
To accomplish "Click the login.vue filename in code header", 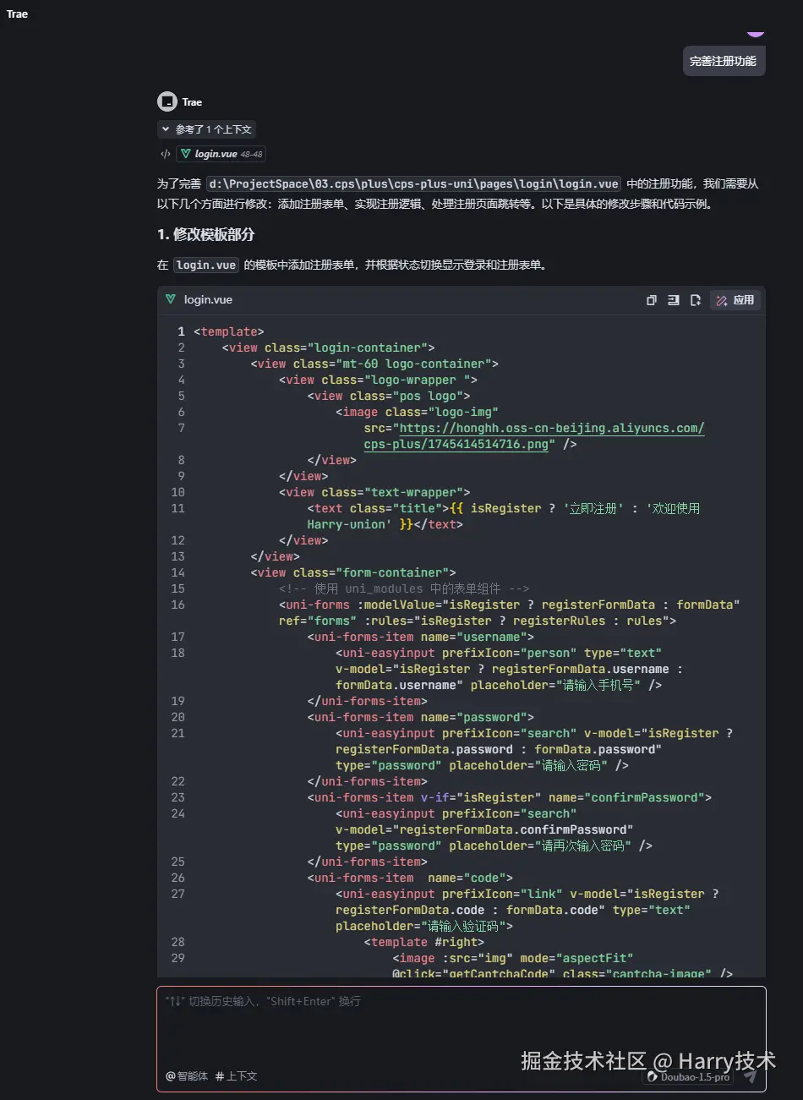I will pyautogui.click(x=208, y=299).
